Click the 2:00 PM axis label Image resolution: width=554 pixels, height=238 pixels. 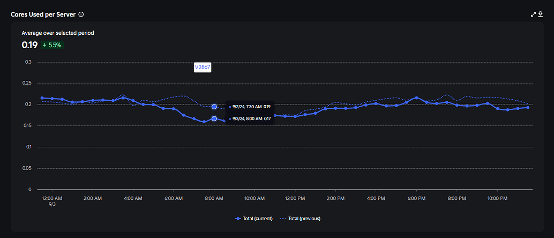335,199
